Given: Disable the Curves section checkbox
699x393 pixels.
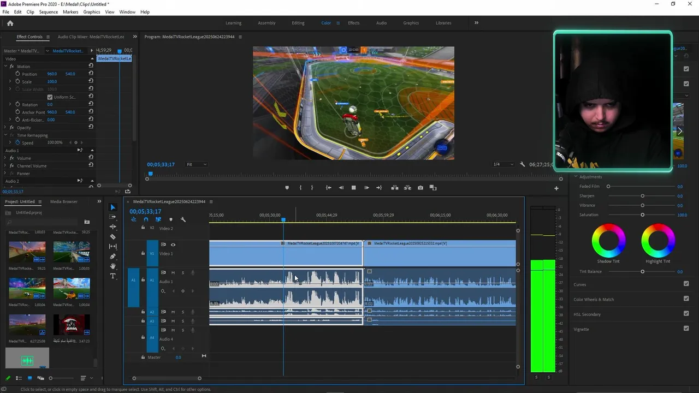Looking at the screenshot, I should click(686, 284).
